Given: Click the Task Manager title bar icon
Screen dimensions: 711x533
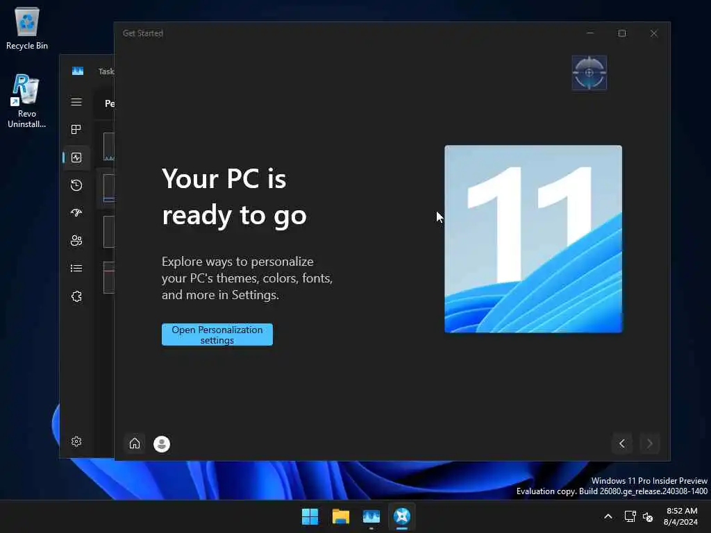Looking at the screenshot, I should [x=78, y=71].
